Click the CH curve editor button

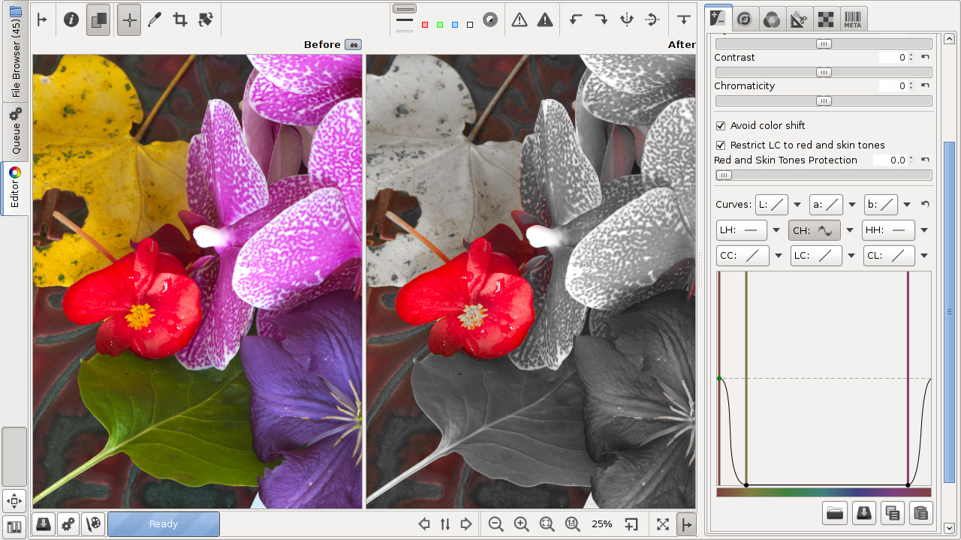815,230
